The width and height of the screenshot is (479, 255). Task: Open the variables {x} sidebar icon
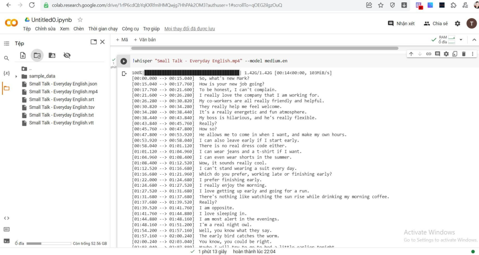(7, 73)
